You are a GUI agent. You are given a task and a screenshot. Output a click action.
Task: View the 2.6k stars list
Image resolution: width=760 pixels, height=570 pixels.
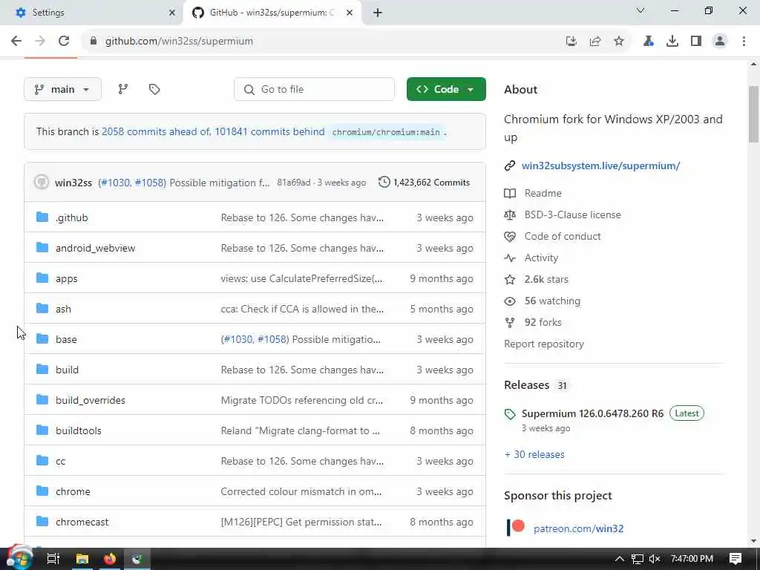(x=546, y=279)
